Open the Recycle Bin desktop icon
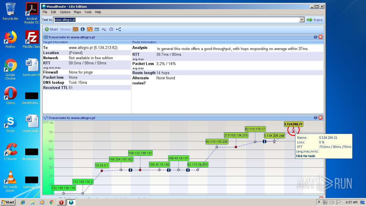366x206 pixels. (x=10, y=11)
